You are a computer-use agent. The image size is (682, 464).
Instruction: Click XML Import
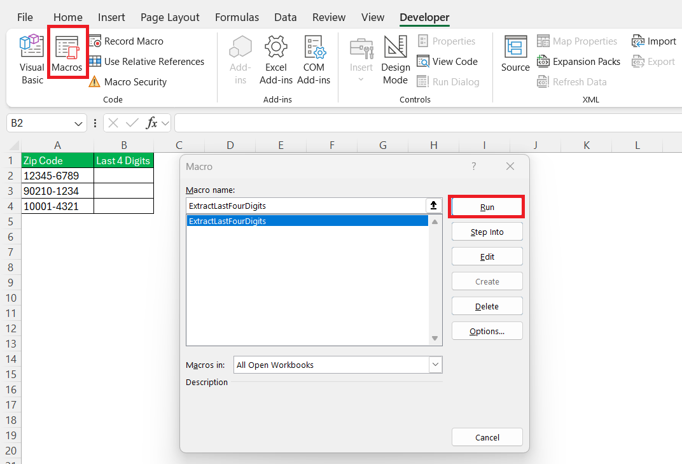(654, 41)
